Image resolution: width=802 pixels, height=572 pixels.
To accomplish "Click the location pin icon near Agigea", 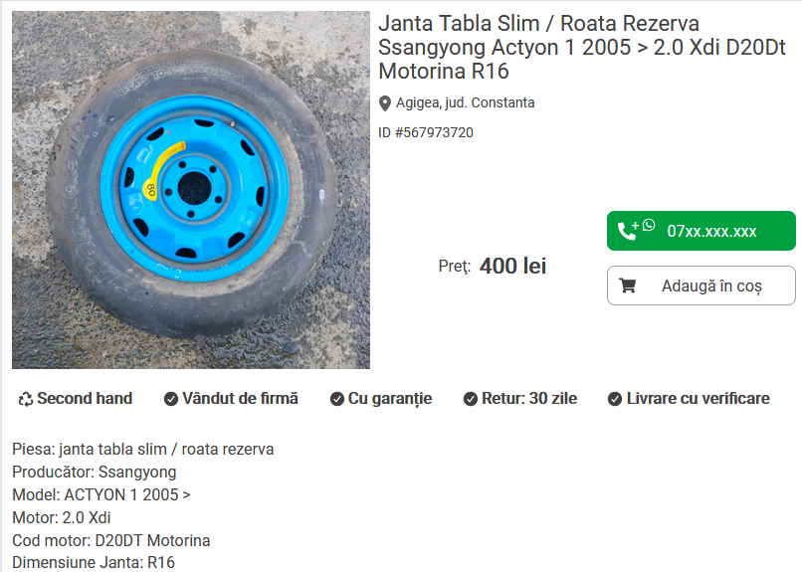I will point(385,103).
